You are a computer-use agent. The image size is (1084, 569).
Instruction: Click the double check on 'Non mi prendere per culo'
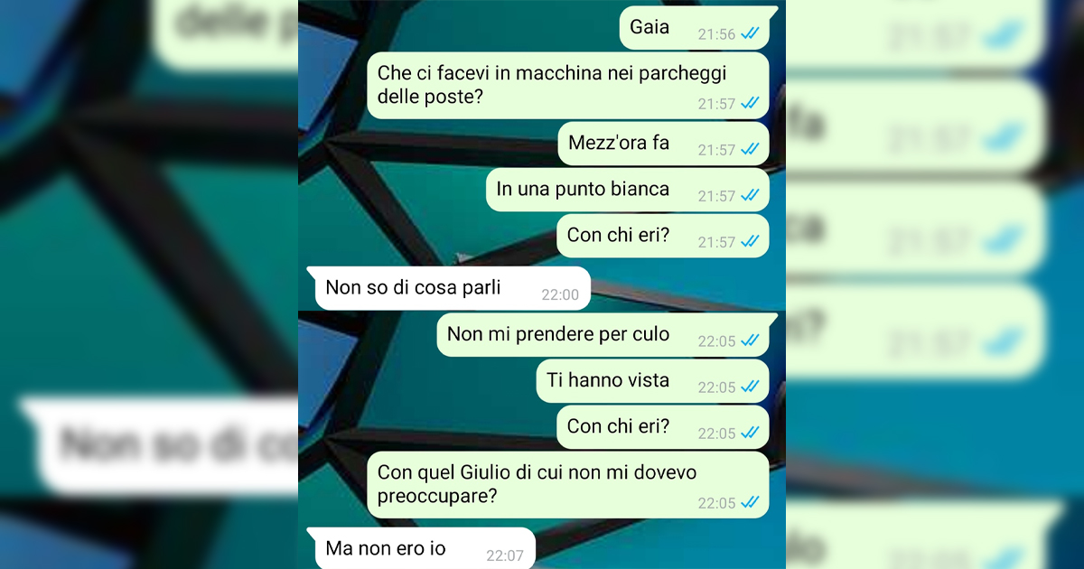pyautogui.click(x=750, y=341)
